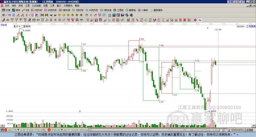This screenshot has height=137, width=256.
Task: Open the 文件 menu
Action: (7, 6)
